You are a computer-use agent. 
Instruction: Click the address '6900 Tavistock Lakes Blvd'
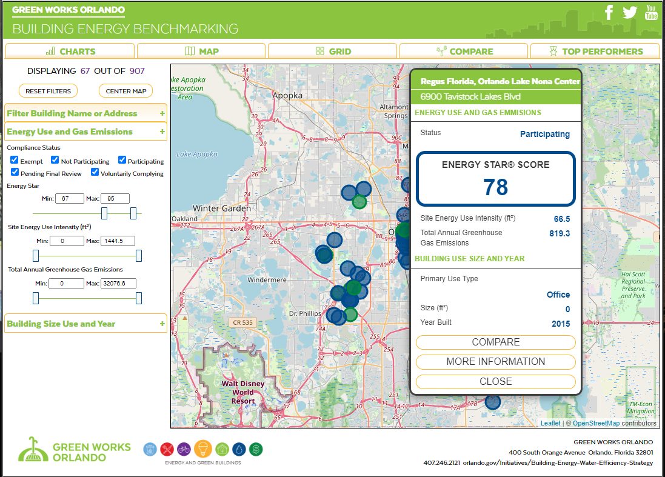click(x=470, y=96)
